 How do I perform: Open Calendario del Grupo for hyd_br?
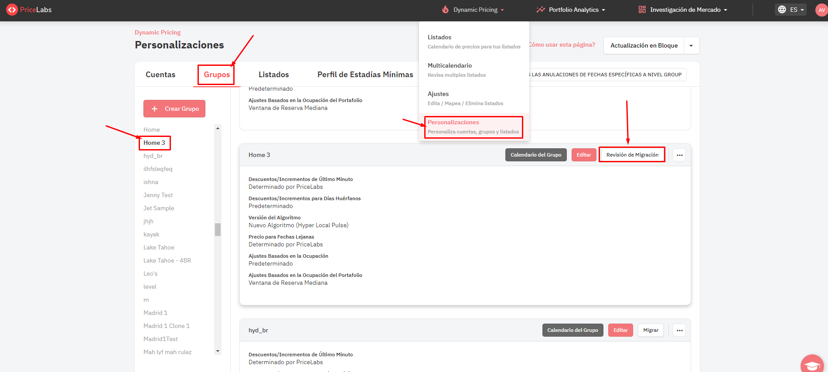(x=572, y=330)
